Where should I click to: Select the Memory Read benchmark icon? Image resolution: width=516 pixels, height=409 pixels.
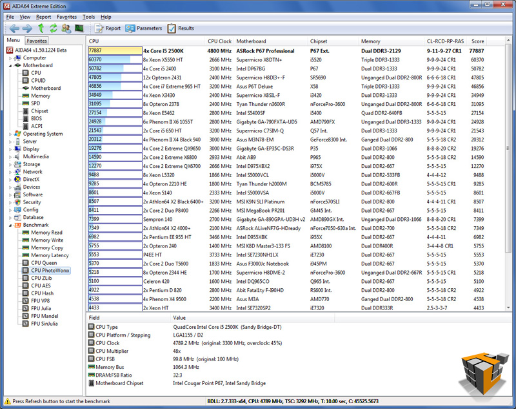tap(26, 233)
